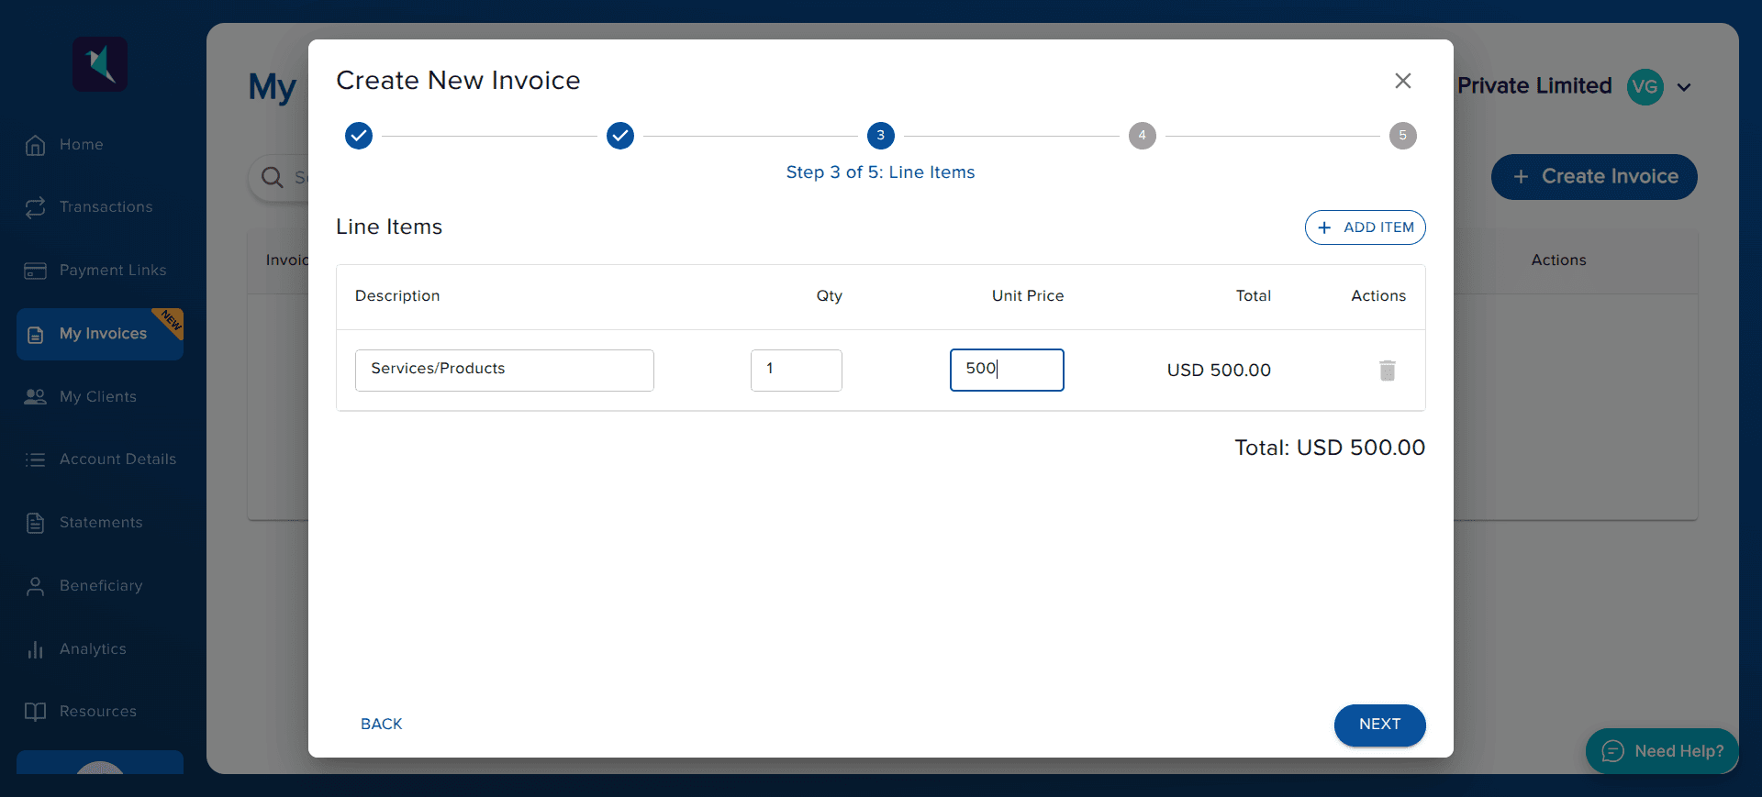Open Transactions from the sidebar
The height and width of the screenshot is (797, 1762).
pos(106,207)
